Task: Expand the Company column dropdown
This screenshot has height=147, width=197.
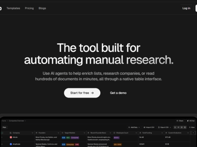Action: click(x=32, y=133)
